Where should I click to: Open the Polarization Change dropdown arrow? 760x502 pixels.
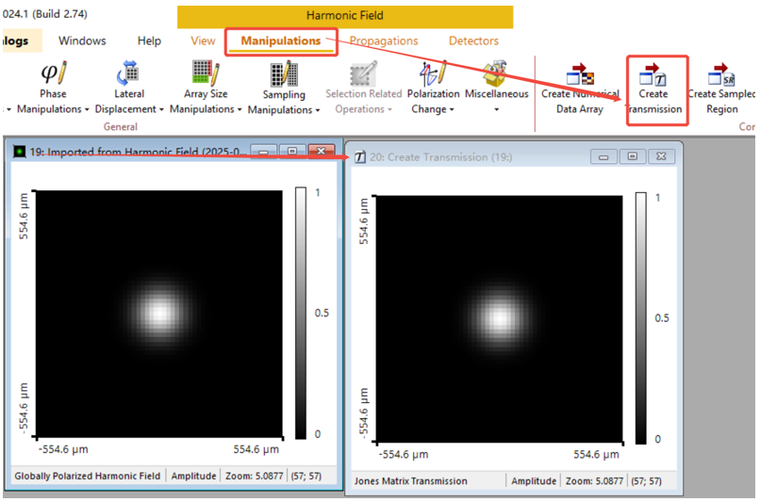tap(451, 109)
